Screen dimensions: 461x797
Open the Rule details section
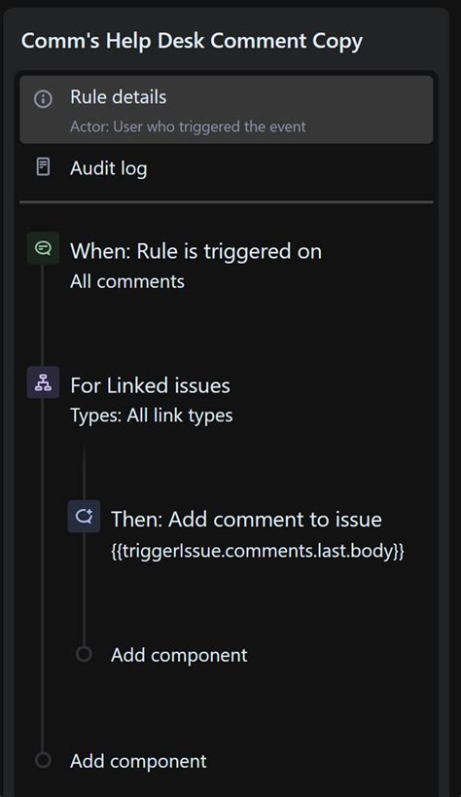click(x=227, y=110)
